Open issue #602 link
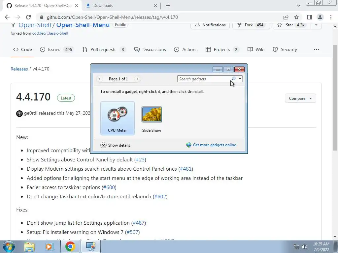 point(160,197)
